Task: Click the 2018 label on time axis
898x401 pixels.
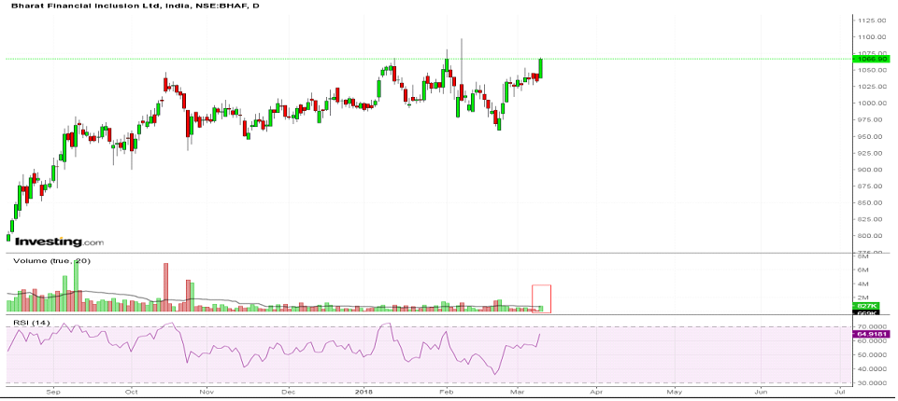Action: point(363,392)
